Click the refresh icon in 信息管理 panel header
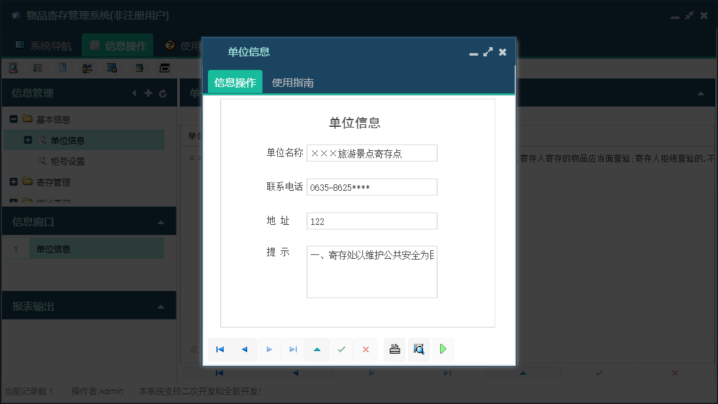718x404 pixels. coord(162,93)
